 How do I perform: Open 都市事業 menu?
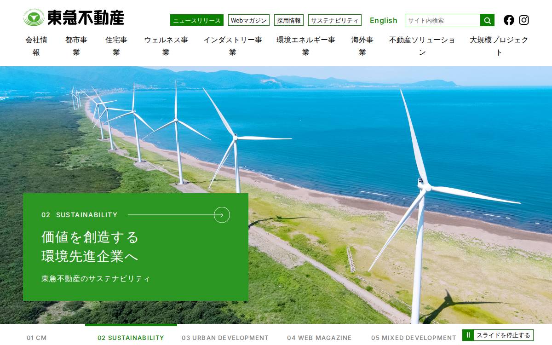[76, 46]
